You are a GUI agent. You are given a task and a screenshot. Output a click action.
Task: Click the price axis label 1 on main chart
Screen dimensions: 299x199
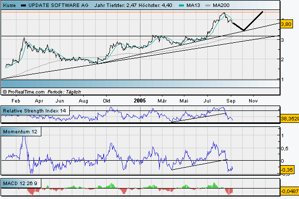(x=283, y=79)
